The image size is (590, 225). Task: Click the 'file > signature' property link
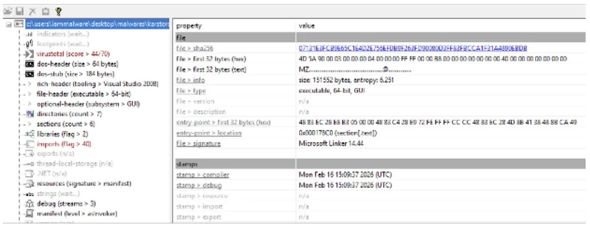coord(198,143)
